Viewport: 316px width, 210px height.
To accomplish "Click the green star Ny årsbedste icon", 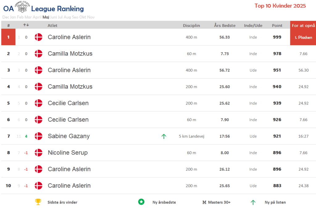I will point(141,202).
